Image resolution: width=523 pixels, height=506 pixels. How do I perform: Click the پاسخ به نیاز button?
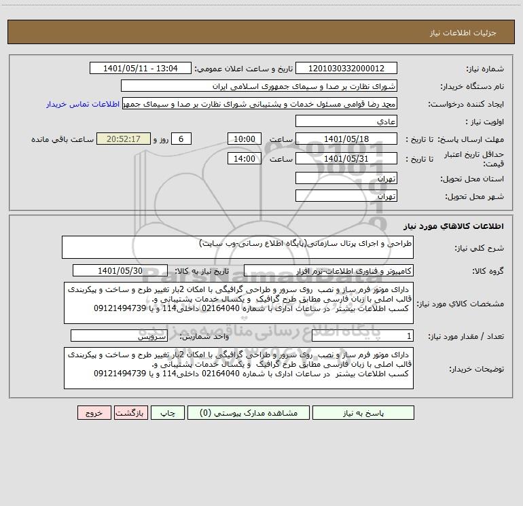coord(363,413)
